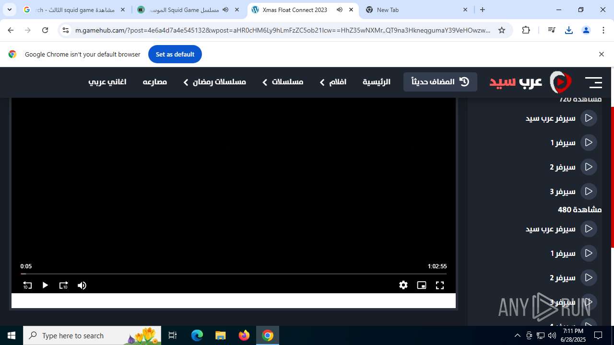Go to الرئيسية home page
Viewport: 614px width, 345px height.
pos(377,82)
